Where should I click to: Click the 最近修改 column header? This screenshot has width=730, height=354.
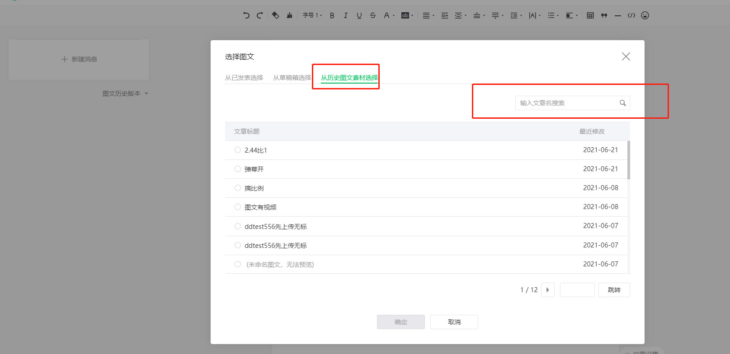(592, 131)
